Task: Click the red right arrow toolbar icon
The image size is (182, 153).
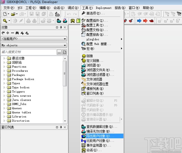Action: coord(145,21)
